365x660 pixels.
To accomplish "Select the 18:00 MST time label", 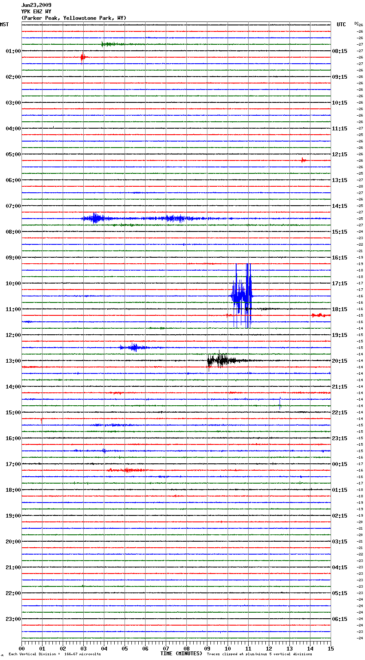I will pyautogui.click(x=13, y=490).
